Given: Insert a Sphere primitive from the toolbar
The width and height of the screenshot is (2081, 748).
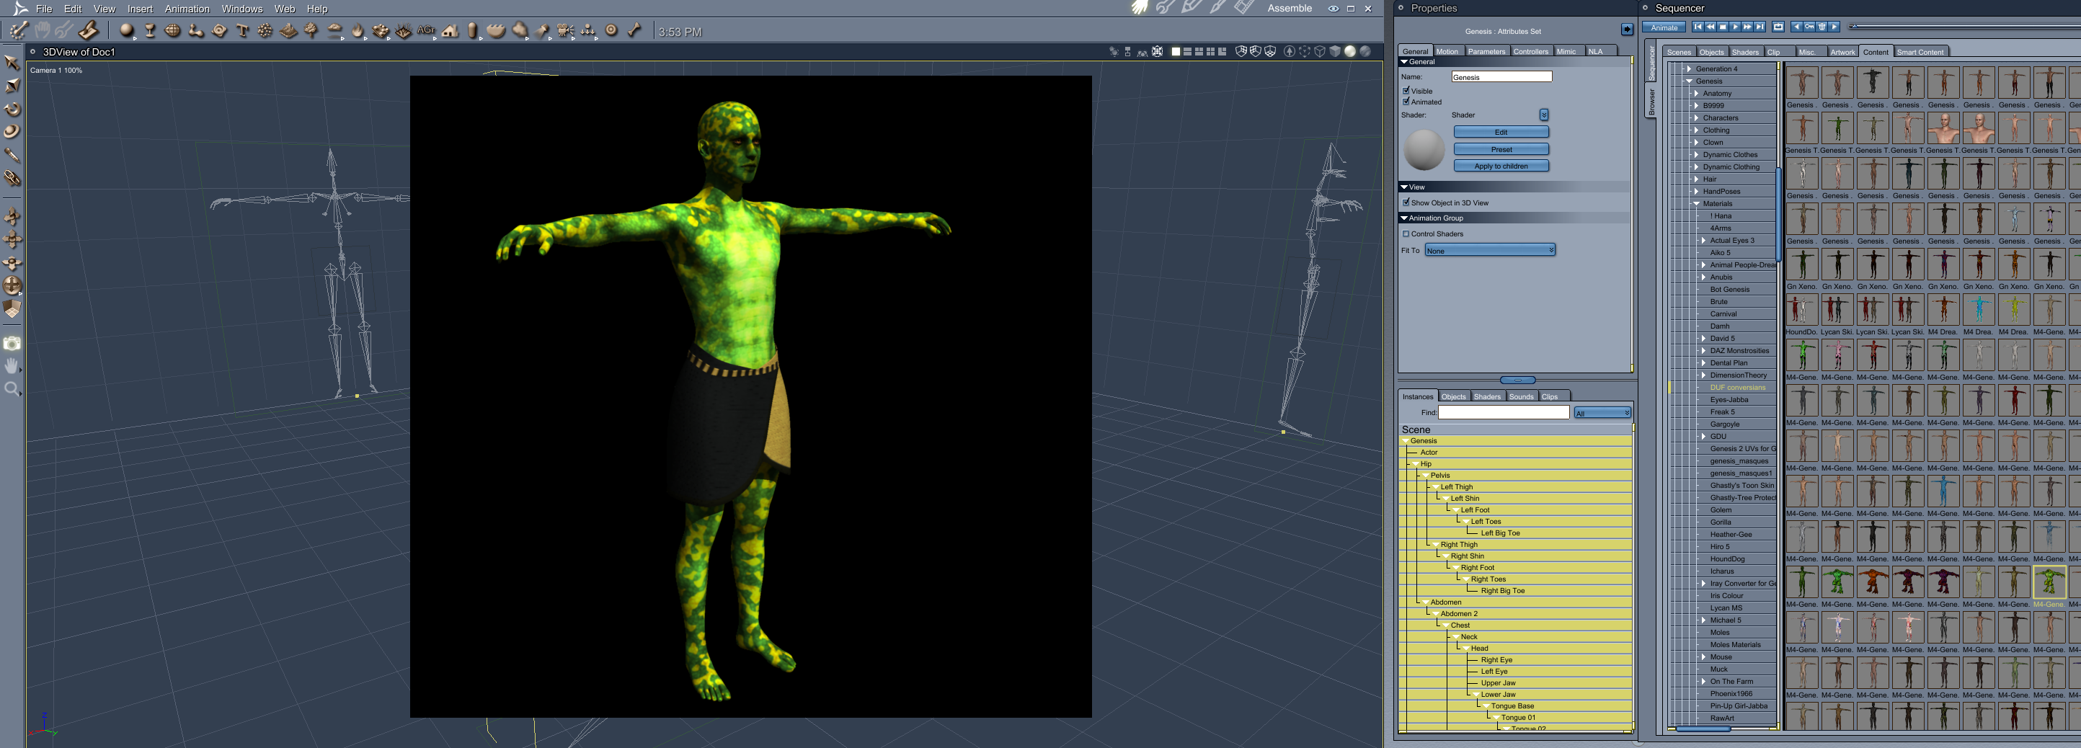Looking at the screenshot, I should point(128,31).
